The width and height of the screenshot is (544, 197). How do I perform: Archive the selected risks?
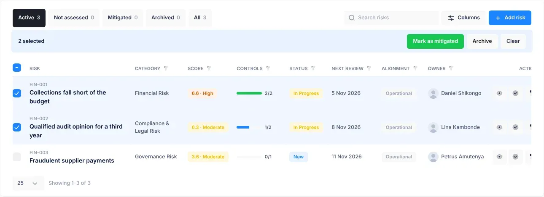coord(482,41)
